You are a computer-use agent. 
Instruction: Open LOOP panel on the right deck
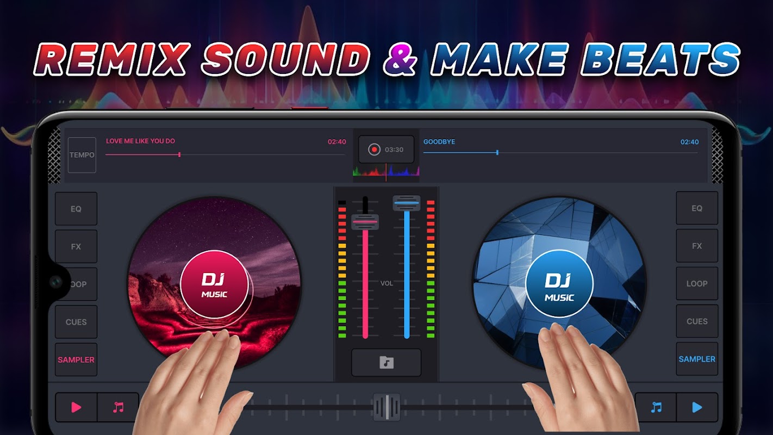tap(697, 283)
